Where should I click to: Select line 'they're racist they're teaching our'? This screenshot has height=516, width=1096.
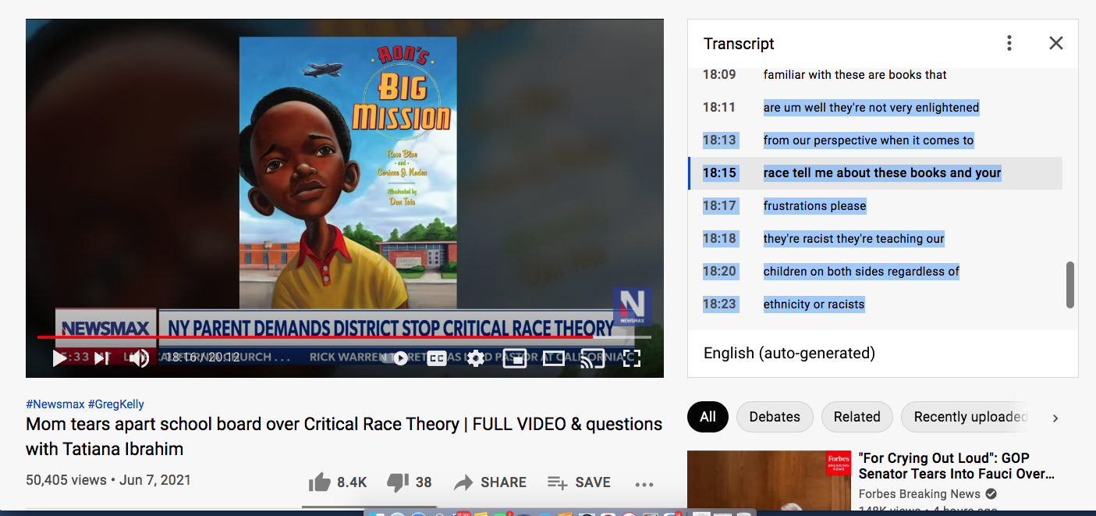(853, 239)
